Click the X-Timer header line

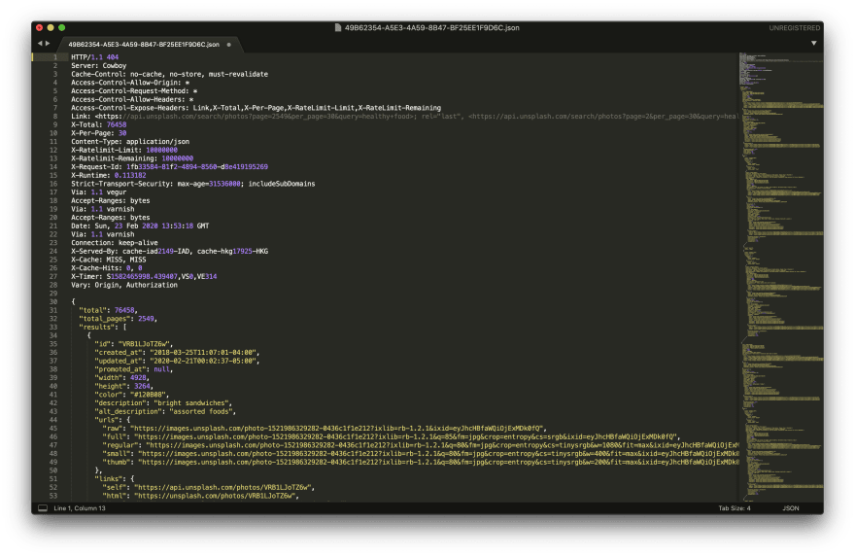(x=144, y=277)
